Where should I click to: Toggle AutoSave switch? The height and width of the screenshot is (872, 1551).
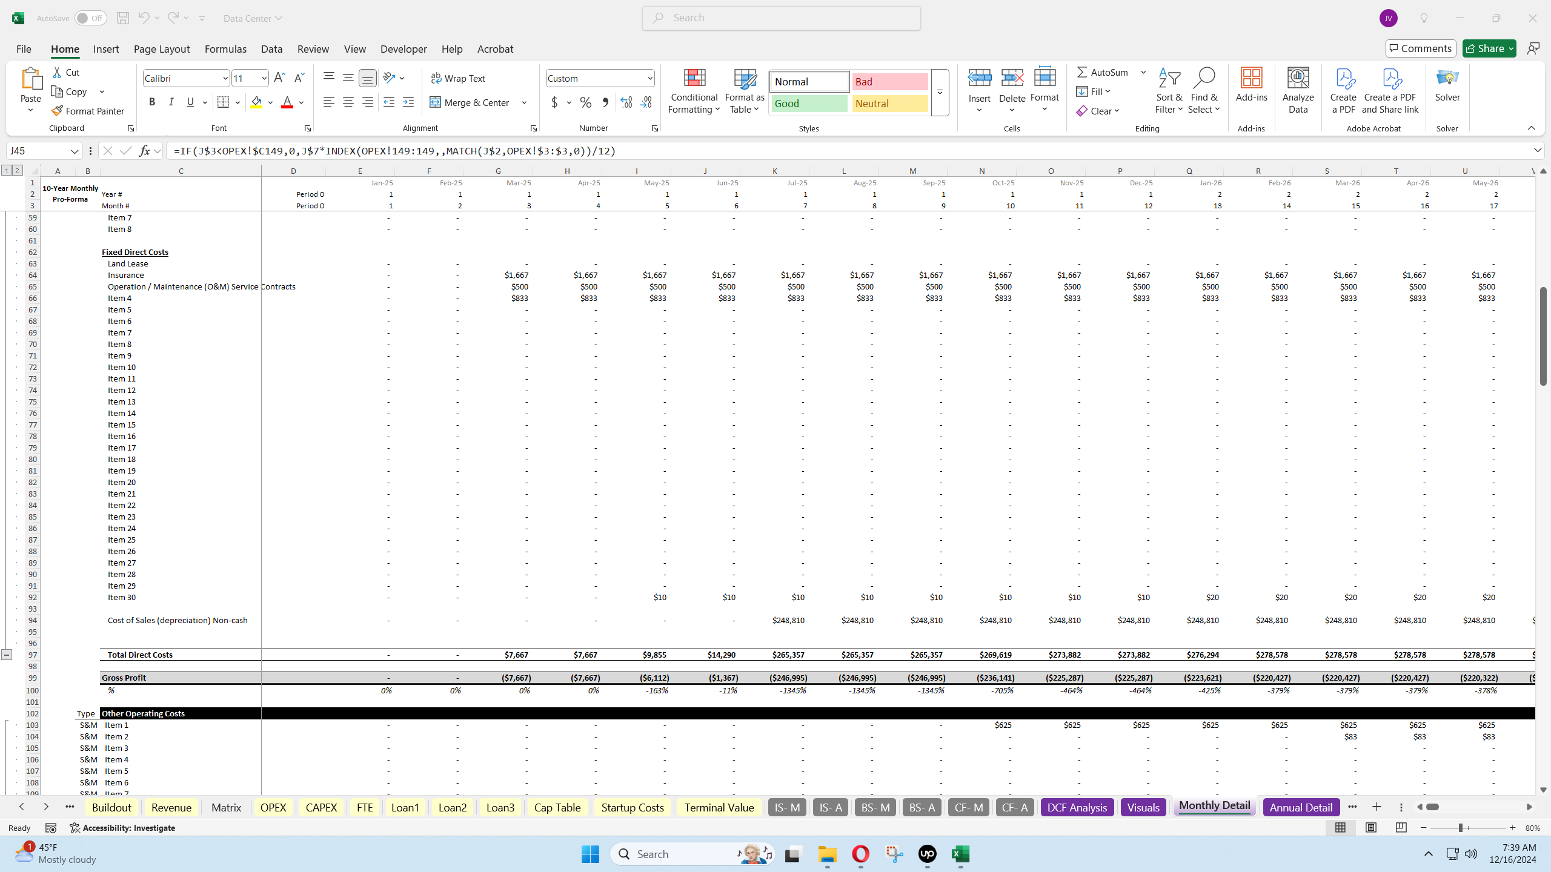pos(91,18)
